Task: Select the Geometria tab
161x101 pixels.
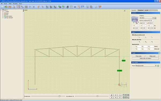Action: pos(134,10)
